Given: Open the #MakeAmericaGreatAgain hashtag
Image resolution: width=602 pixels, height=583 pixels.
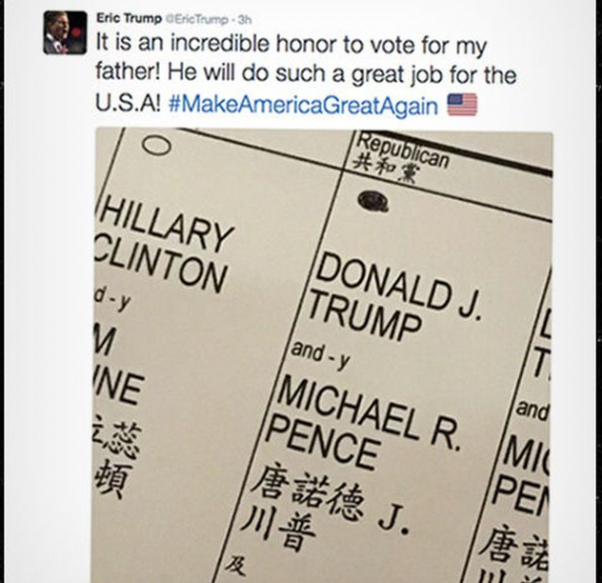Looking at the screenshot, I should pyautogui.click(x=304, y=105).
